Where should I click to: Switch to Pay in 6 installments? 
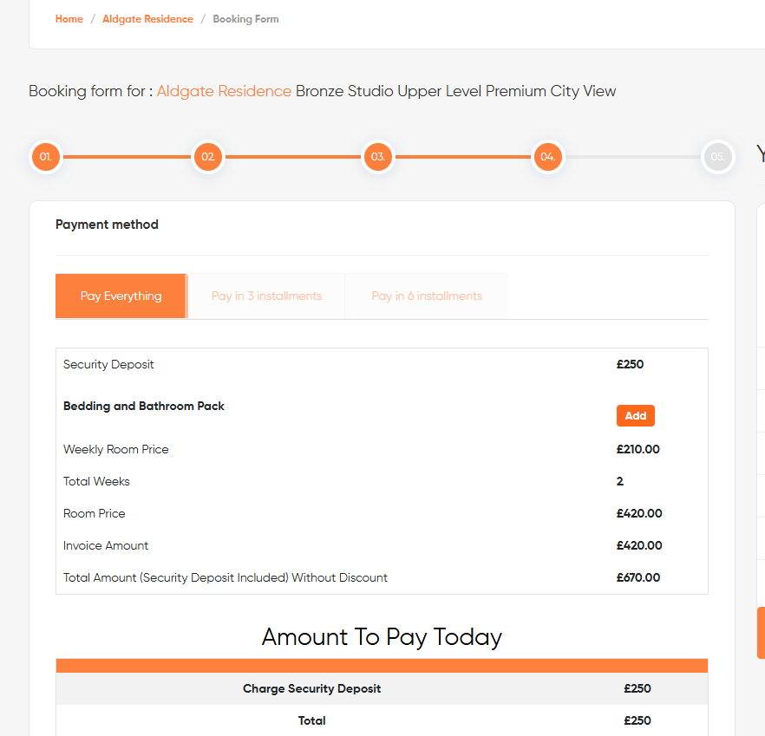click(427, 296)
